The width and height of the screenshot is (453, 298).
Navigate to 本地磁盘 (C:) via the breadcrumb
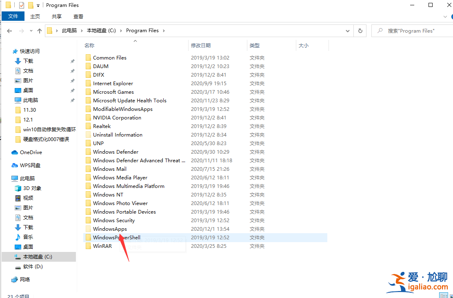(101, 30)
